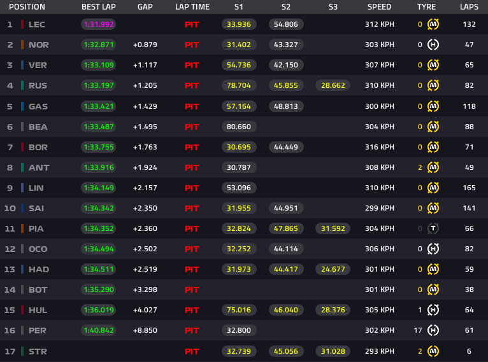Click the hard tyre icon for NOR
The width and height of the screenshot is (488, 362).
tap(433, 45)
